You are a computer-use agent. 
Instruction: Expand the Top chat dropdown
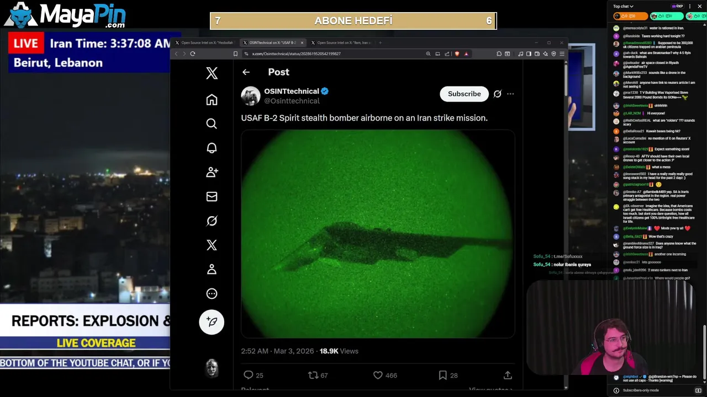tap(623, 6)
